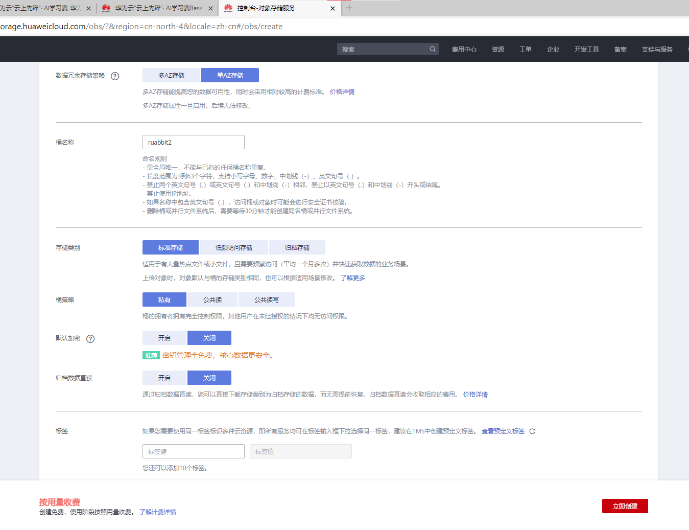This screenshot has width=689, height=530.
Task: Turn off 归档数据直读 with 关闭
Action: click(209, 378)
